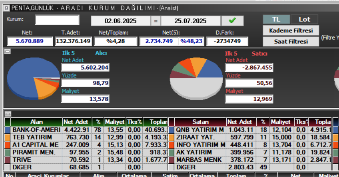Click maroon swatch next to MARBAS MENK
Screen dimensions: 339x177
(x=171, y=160)
